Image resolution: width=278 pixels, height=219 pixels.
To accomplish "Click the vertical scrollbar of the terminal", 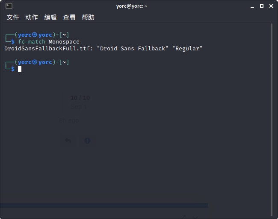I will pyautogui.click(x=272, y=120).
